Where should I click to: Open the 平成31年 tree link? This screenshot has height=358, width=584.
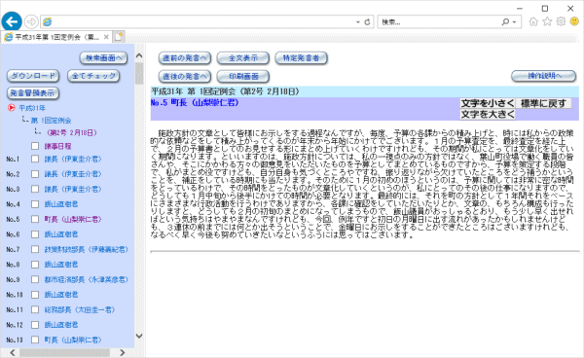point(32,108)
